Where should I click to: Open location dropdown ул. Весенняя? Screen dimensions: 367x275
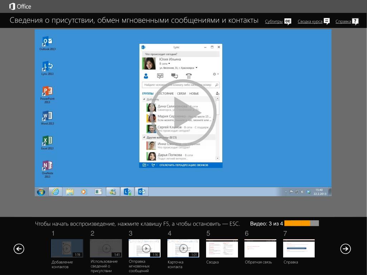(178, 68)
